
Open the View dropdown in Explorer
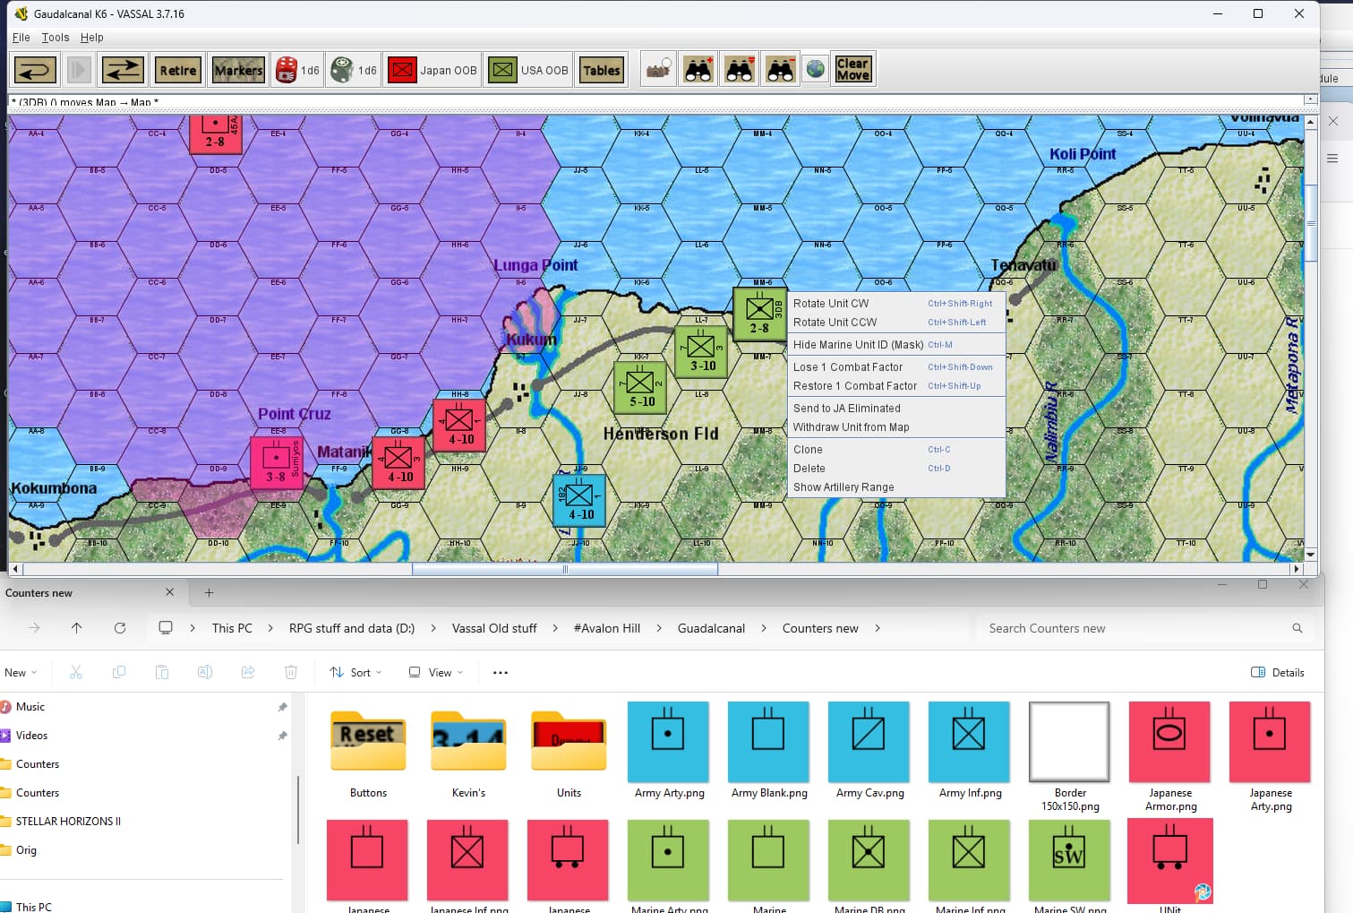tap(436, 673)
